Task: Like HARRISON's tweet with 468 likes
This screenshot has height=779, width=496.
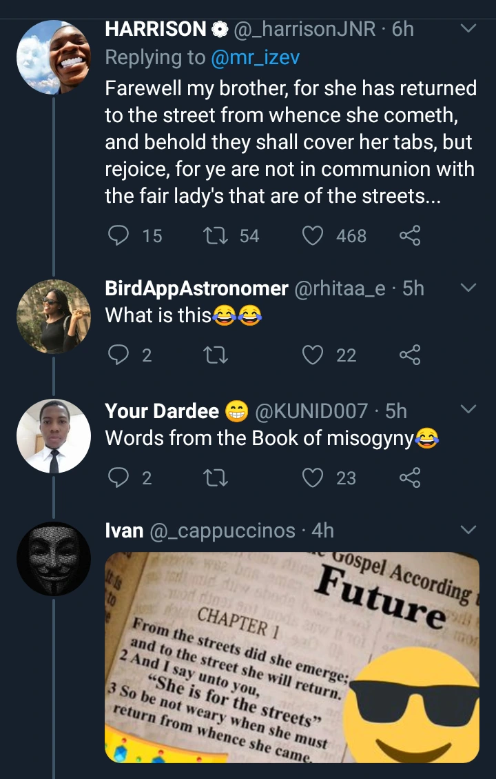Action: coord(313,236)
